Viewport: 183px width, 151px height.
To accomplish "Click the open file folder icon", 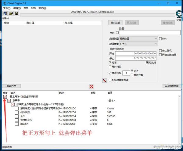I will [x=11, y=13].
